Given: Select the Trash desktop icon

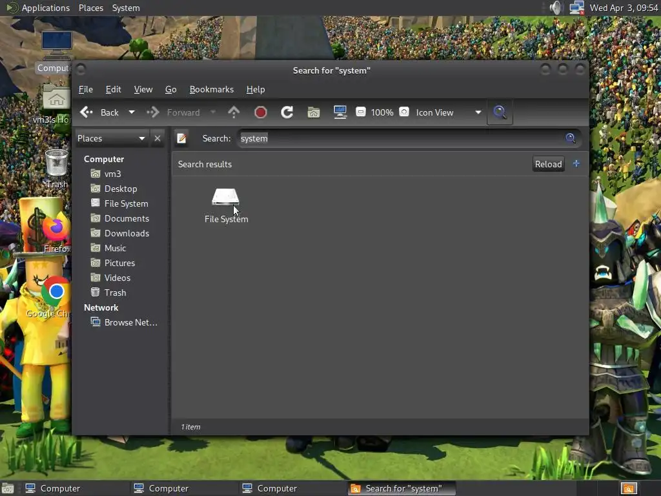Looking at the screenshot, I should pos(56,169).
